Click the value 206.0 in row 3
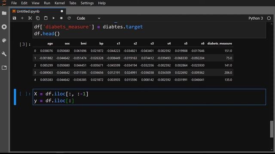Viewport: 275px width, 154px height. point(228,73)
